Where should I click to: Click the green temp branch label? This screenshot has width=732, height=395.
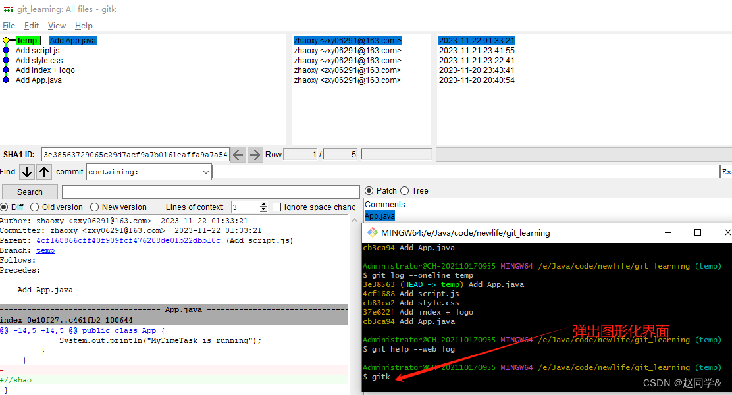(x=28, y=41)
